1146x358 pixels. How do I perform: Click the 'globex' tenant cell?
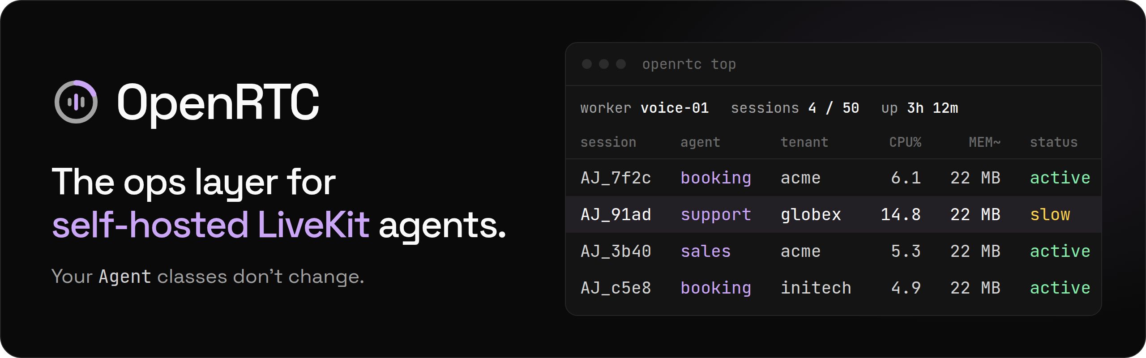click(811, 215)
